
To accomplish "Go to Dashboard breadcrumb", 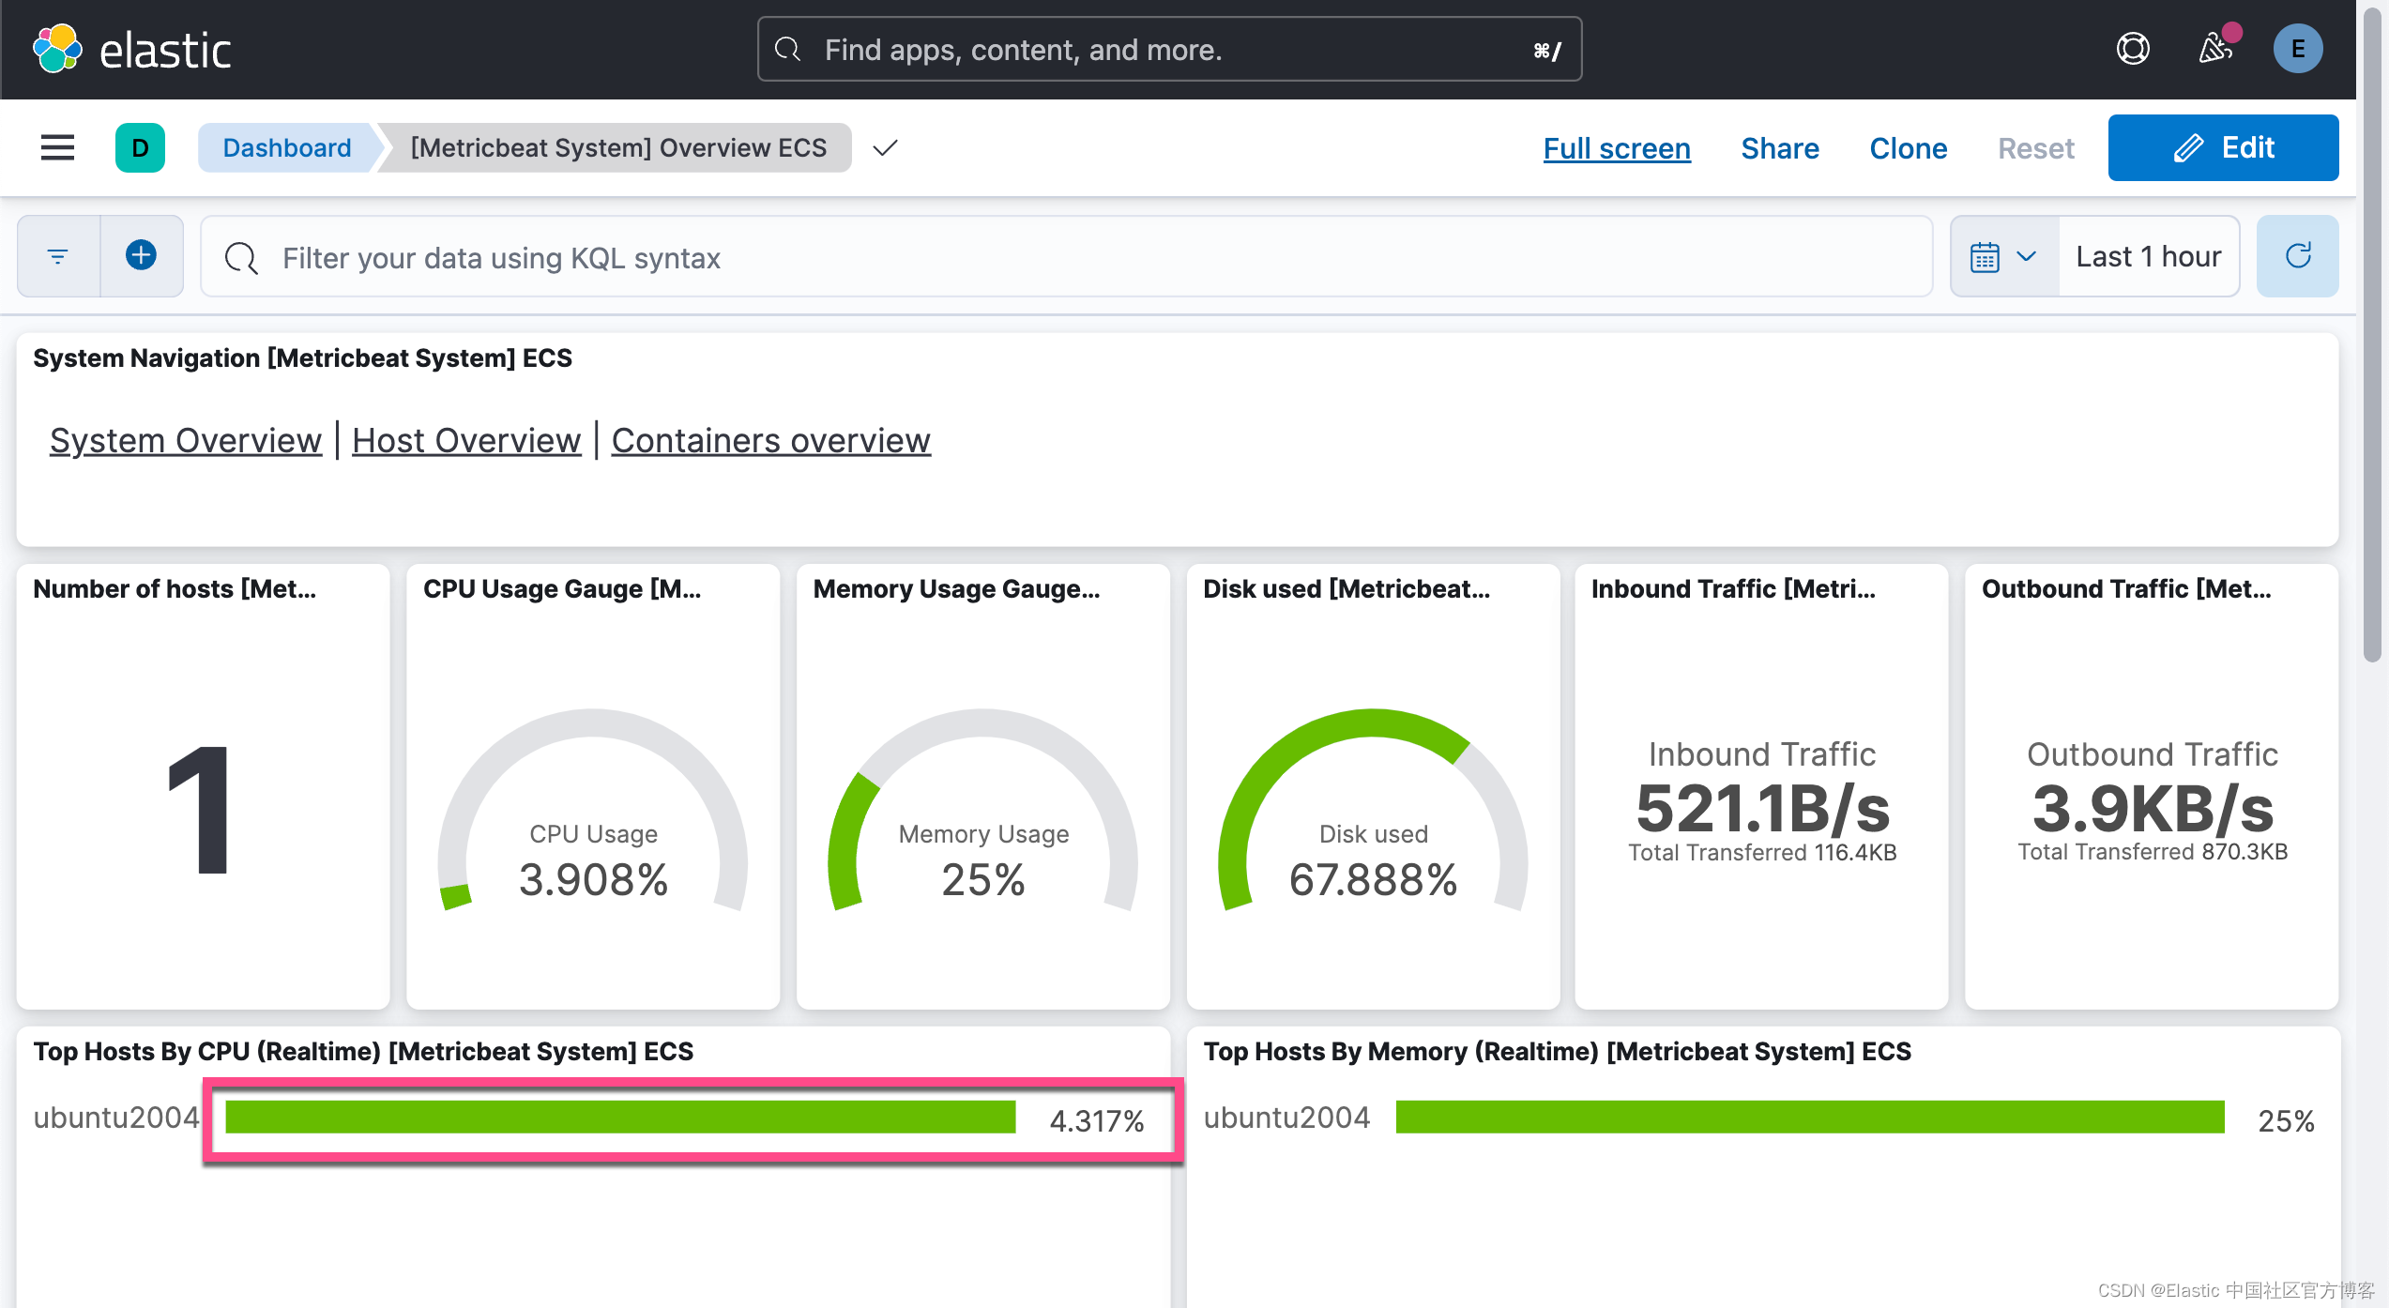I will pyautogui.click(x=286, y=147).
